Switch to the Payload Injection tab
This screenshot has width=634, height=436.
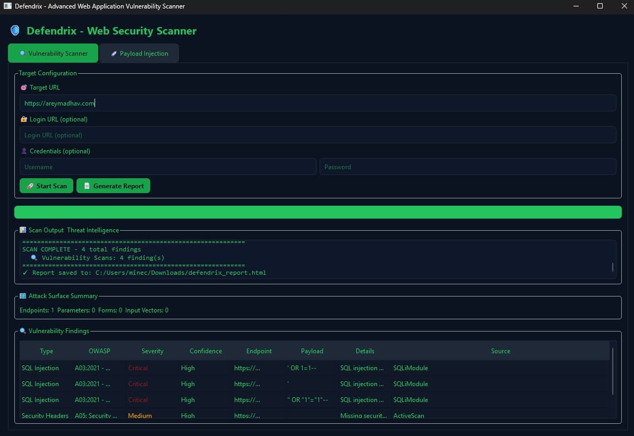(139, 54)
